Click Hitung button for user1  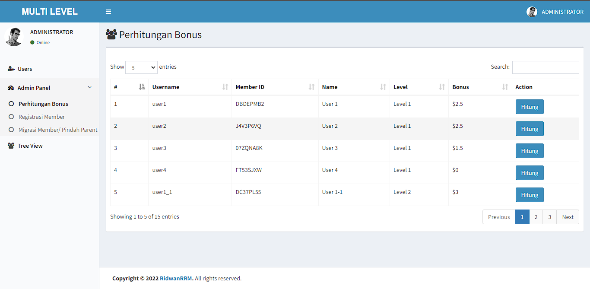[x=530, y=107]
